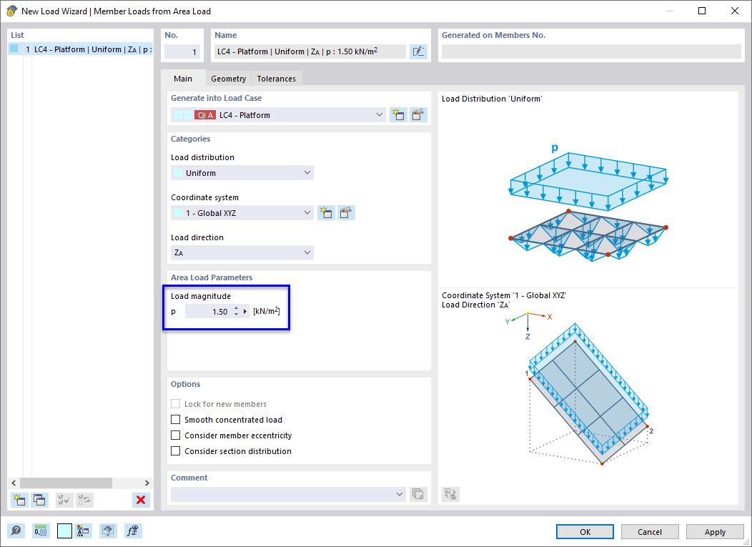Open the unit settings 0.00 icon
This screenshot has height=547, width=752.
click(41, 531)
